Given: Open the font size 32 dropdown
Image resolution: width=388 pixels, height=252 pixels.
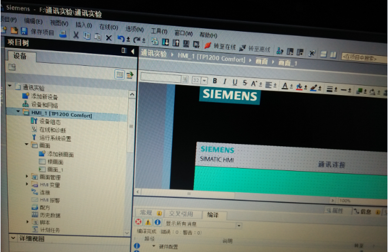Looking at the screenshot, I should [x=205, y=80].
